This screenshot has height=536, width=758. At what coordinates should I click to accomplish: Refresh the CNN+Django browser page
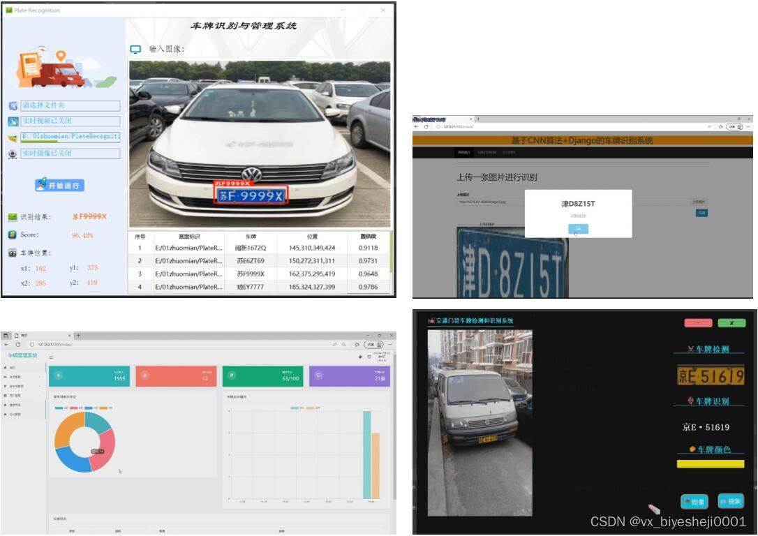coord(426,126)
